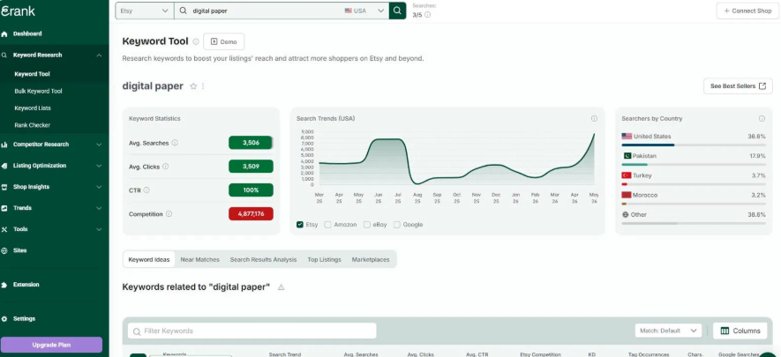Screen dimensions: 781x357
Task: Click Search Trends info icon
Action: click(594, 119)
